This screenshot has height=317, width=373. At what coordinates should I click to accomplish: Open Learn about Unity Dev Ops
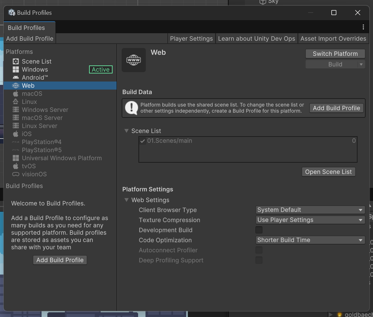click(256, 39)
